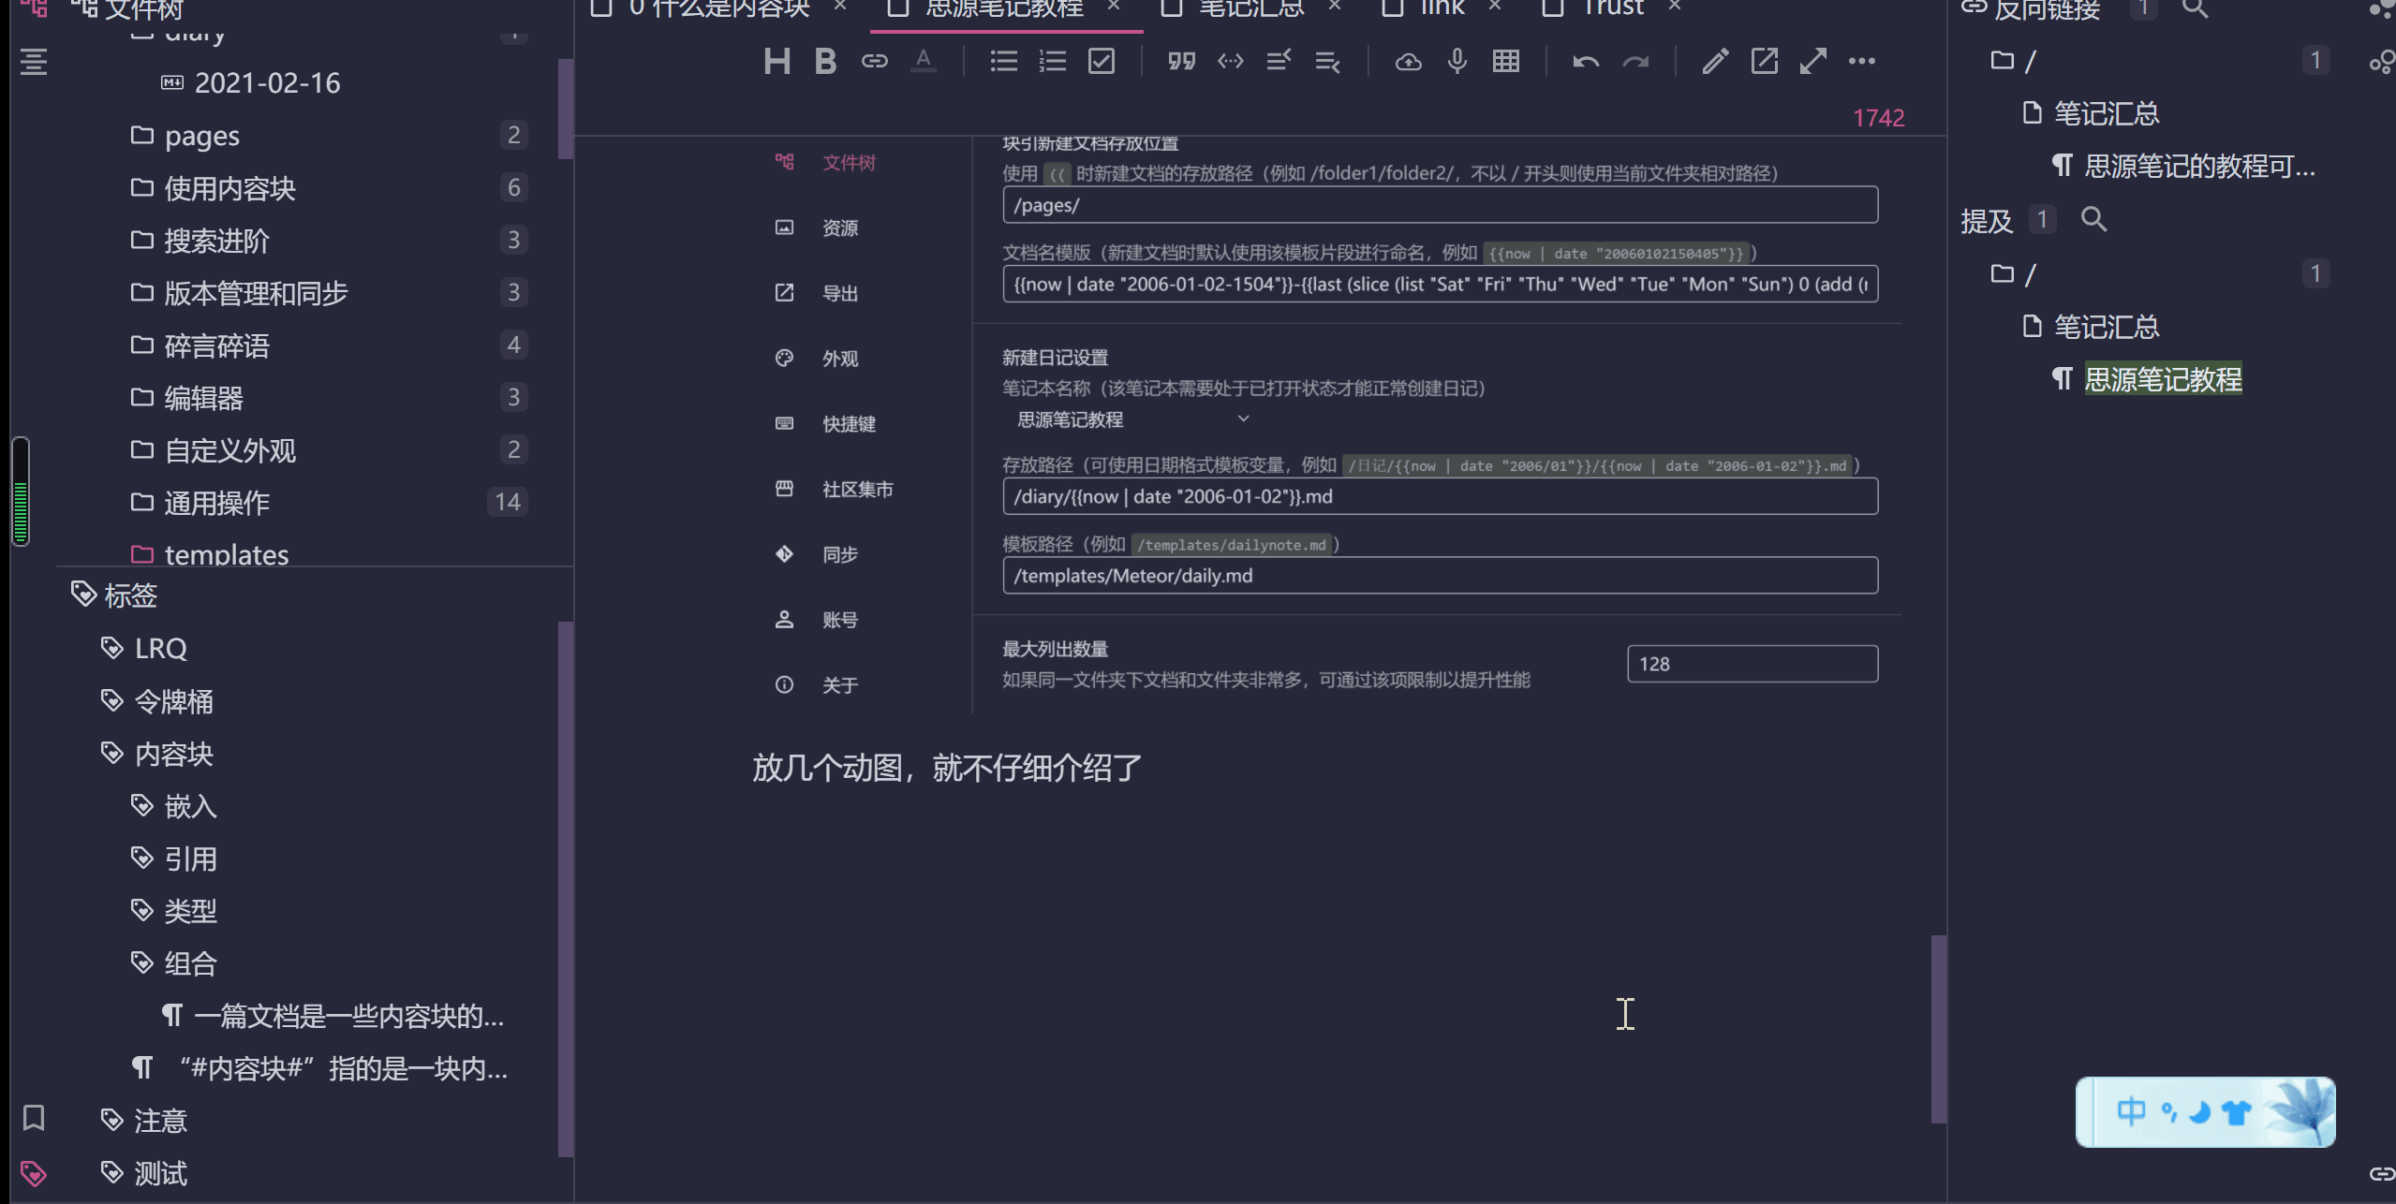Select the table insertion icon
Viewport: 2396px width, 1204px height.
point(1507,62)
